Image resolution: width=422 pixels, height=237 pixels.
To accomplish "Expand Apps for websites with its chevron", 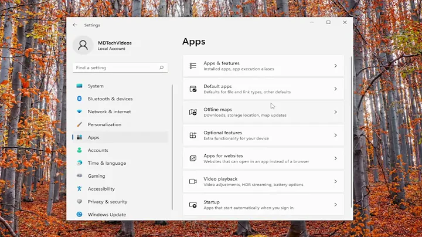I will pos(335,158).
